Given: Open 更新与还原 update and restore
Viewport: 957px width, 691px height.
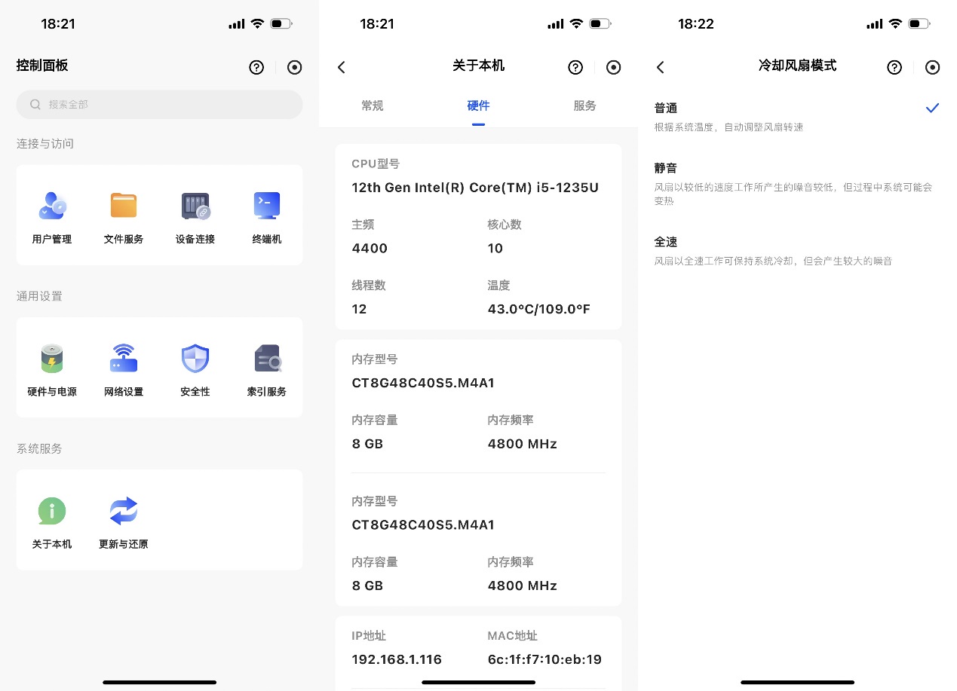Looking at the screenshot, I should [124, 512].
